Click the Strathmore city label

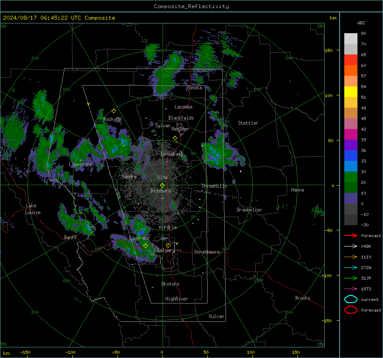207,252
